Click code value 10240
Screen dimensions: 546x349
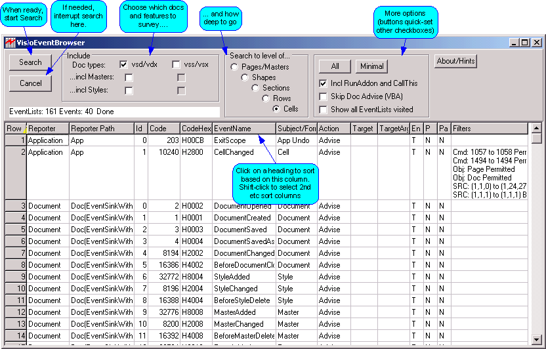pos(164,173)
